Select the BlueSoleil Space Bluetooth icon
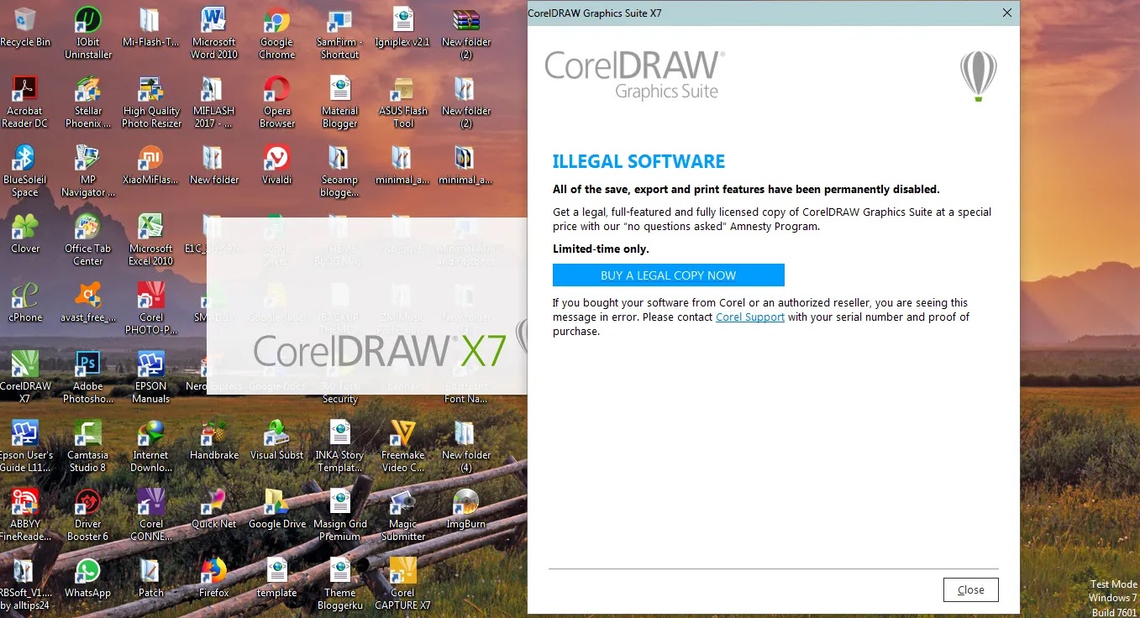This screenshot has height=618, width=1140. point(24,170)
